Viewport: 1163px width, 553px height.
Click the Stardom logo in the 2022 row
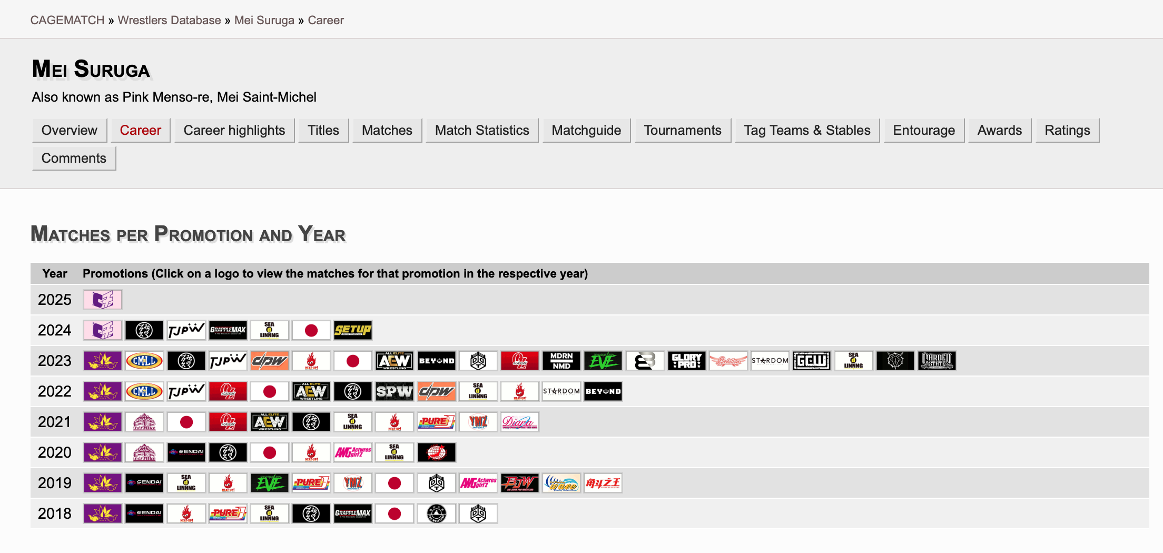click(x=561, y=391)
